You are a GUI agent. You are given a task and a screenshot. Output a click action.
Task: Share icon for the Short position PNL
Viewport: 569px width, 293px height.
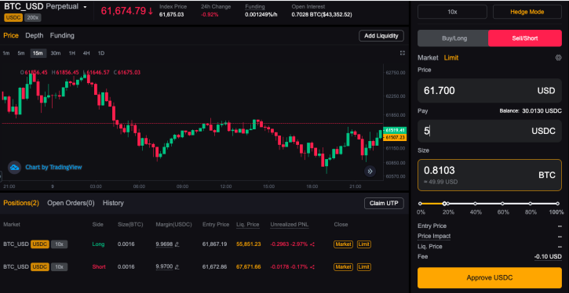pos(312,267)
